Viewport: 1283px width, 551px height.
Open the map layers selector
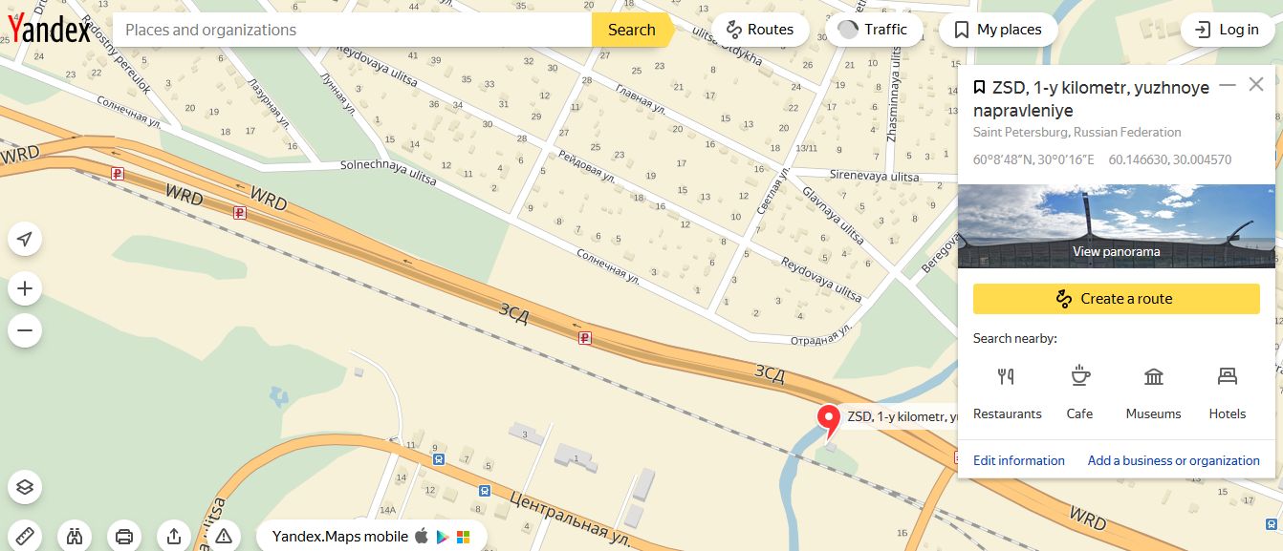[x=25, y=487]
